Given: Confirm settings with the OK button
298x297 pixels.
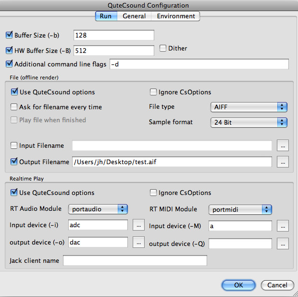Looking at the screenshot, I should 238,285.
